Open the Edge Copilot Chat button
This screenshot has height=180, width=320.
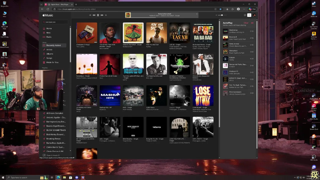point(252,9)
